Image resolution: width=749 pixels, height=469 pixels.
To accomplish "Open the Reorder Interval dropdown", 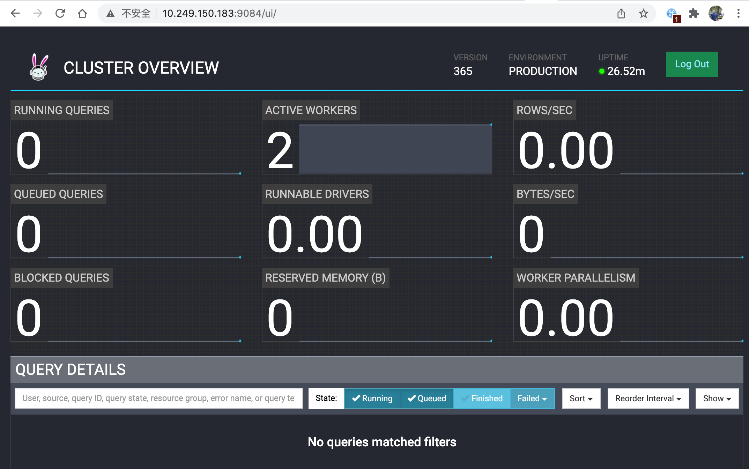I will [x=648, y=398].
